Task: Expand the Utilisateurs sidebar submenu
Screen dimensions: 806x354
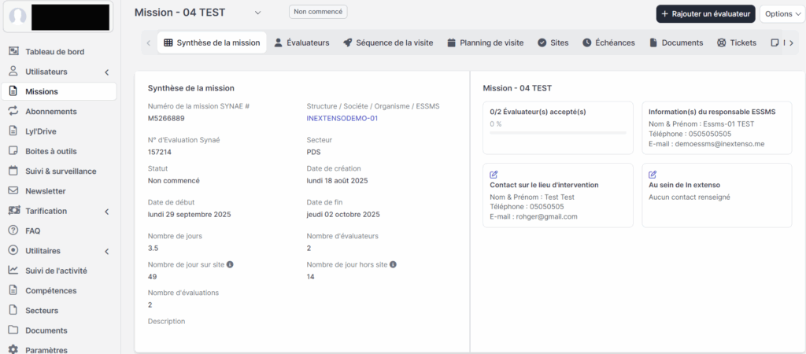Action: point(106,72)
